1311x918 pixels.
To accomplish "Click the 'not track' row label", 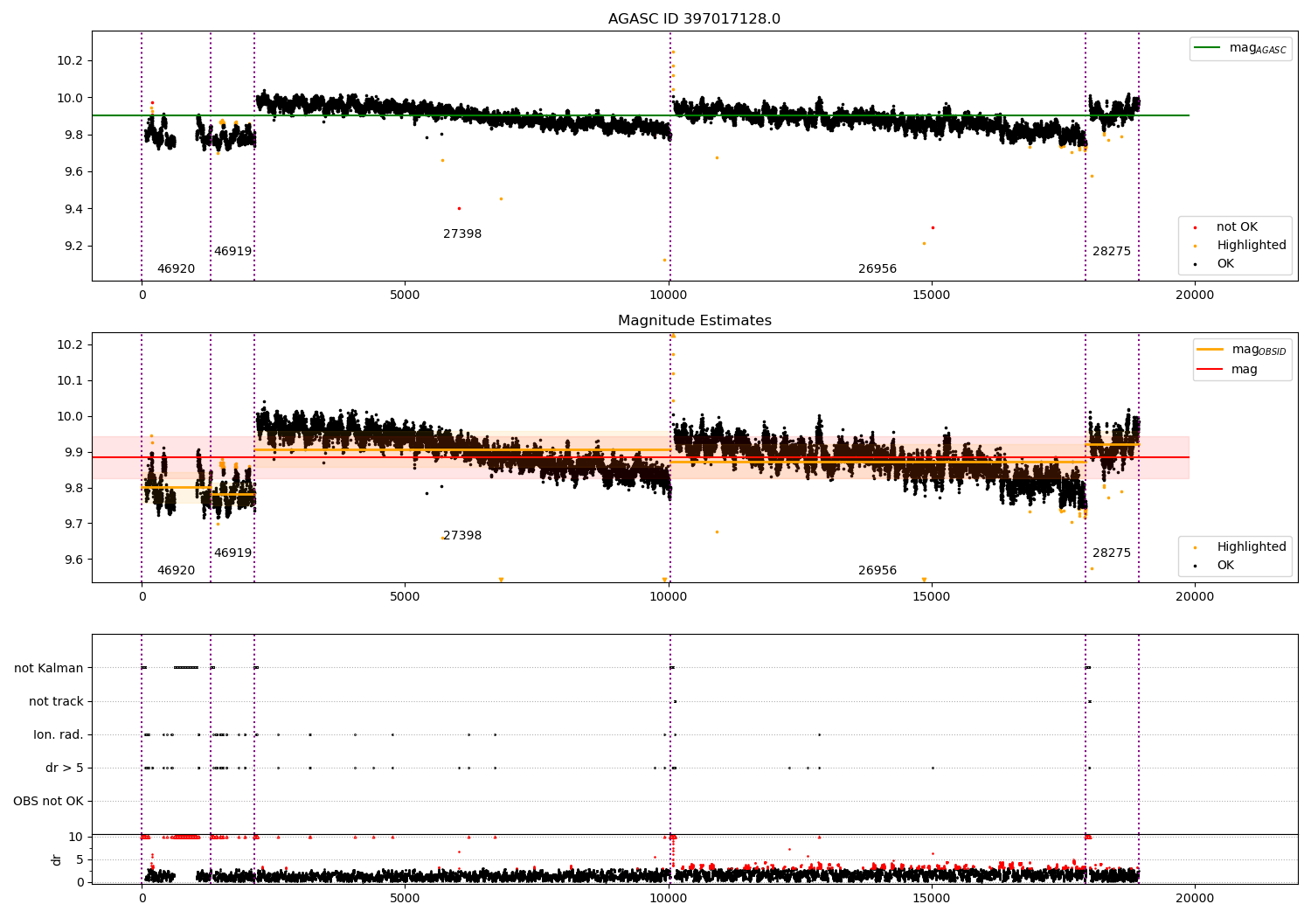I will 56,702.
